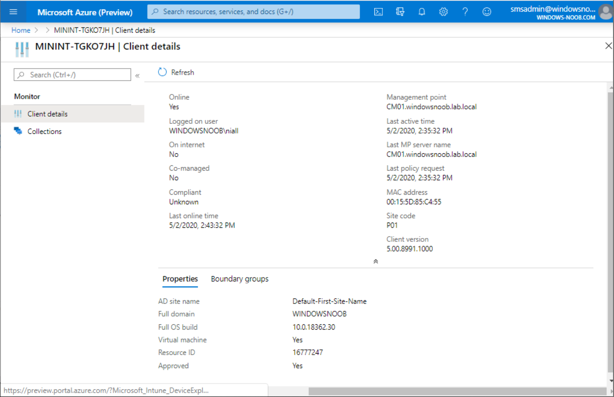Launch Cloud Shell from the top bar
614x397 pixels.
[x=379, y=12]
